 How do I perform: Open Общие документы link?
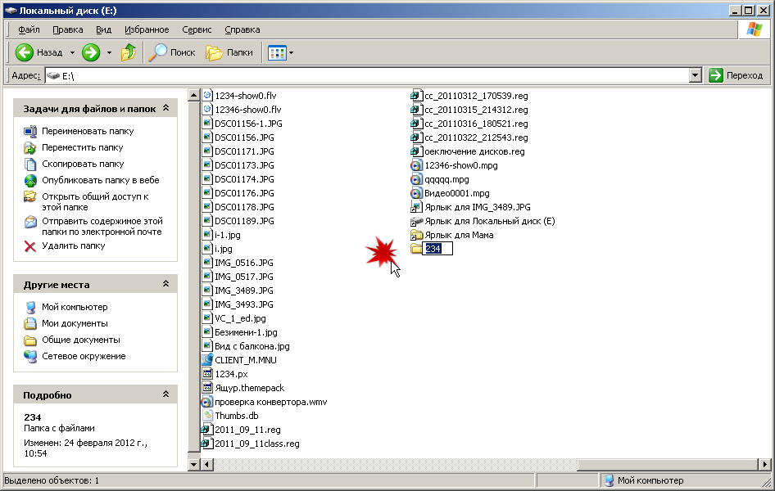pyautogui.click(x=81, y=340)
